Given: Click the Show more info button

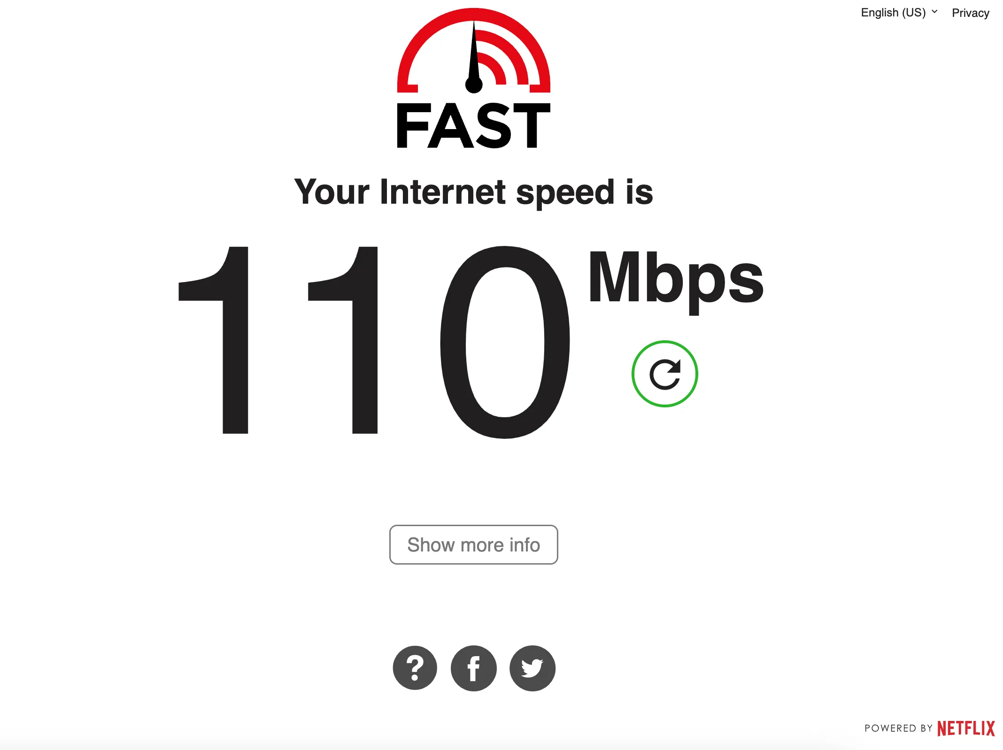Looking at the screenshot, I should point(473,544).
